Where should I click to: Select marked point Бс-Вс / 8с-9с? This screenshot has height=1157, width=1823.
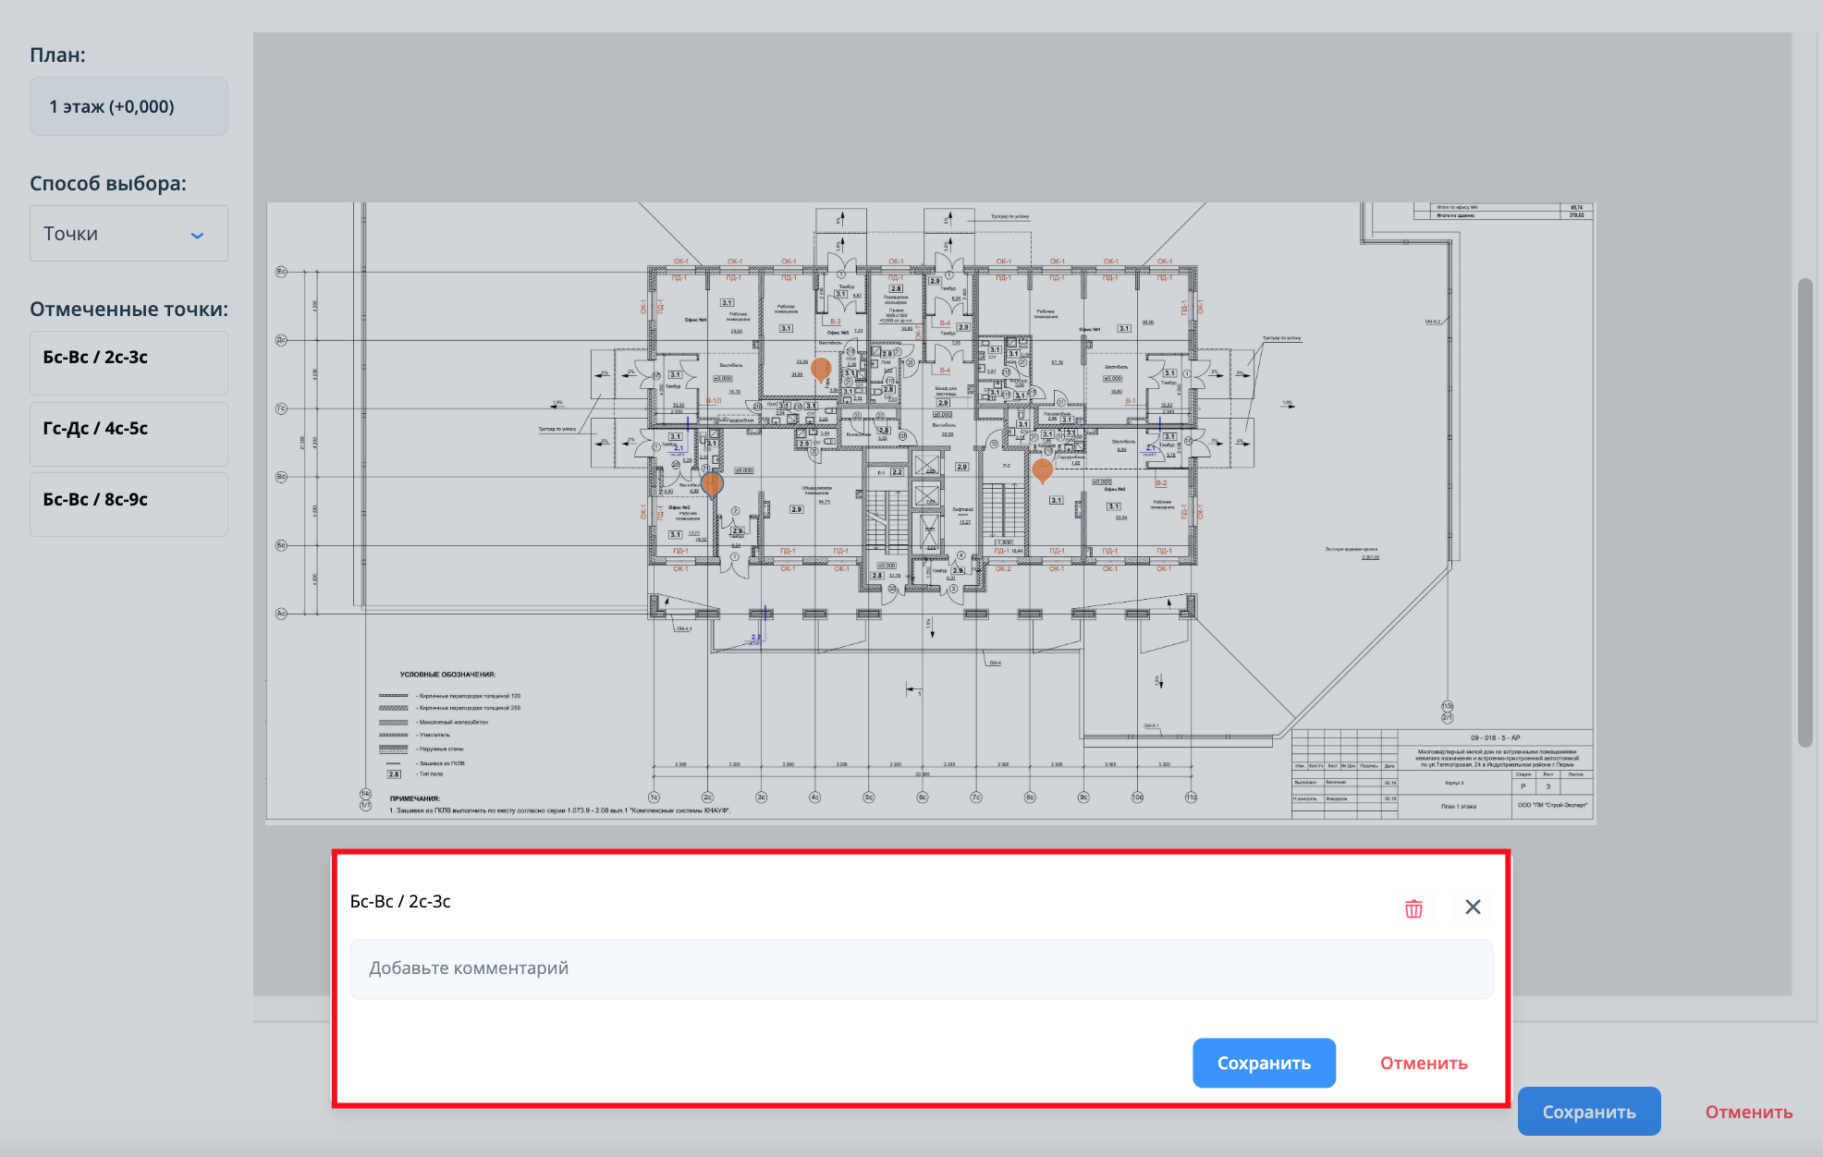coord(128,505)
